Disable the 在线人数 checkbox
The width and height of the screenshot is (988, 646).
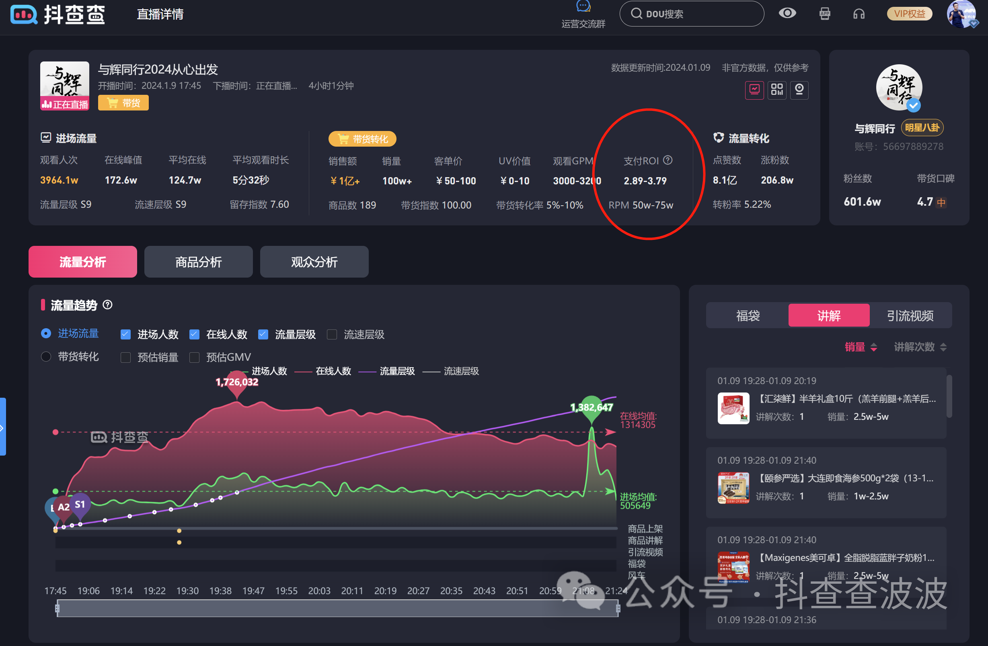pos(194,334)
